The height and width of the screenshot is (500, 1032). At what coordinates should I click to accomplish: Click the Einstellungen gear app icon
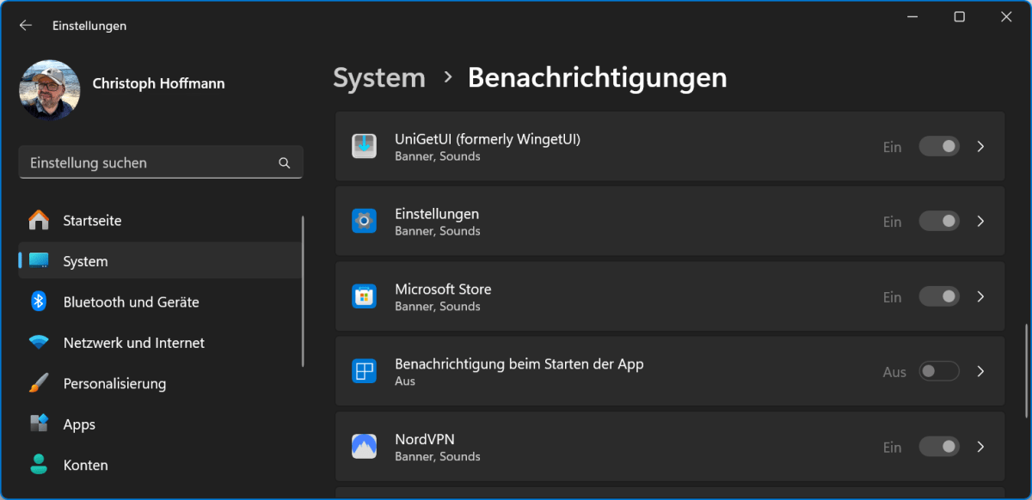364,222
